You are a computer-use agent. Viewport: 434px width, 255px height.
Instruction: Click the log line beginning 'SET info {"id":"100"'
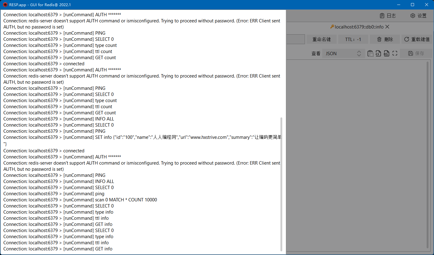[143, 140]
